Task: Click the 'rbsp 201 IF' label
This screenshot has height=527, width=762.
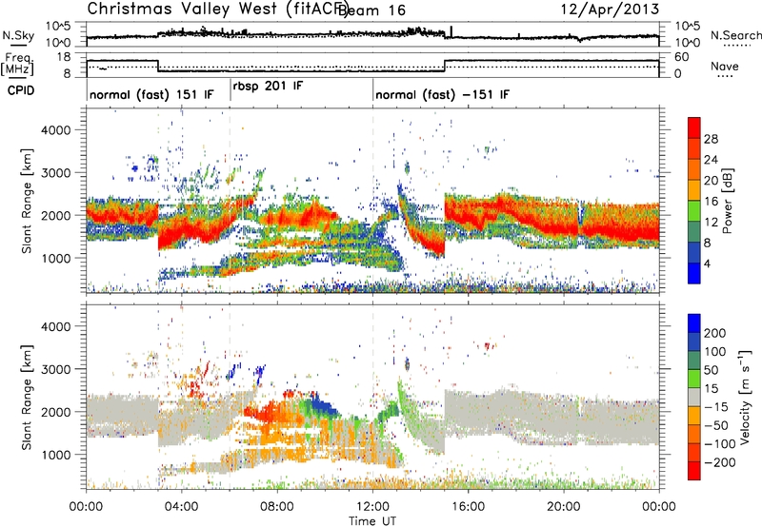Action: 268,86
